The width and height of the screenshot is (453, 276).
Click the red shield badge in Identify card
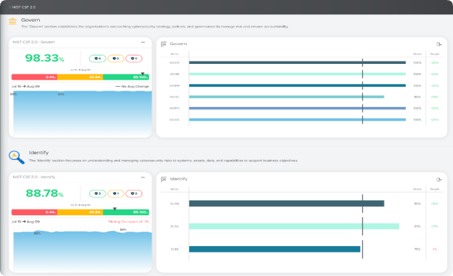pos(134,193)
